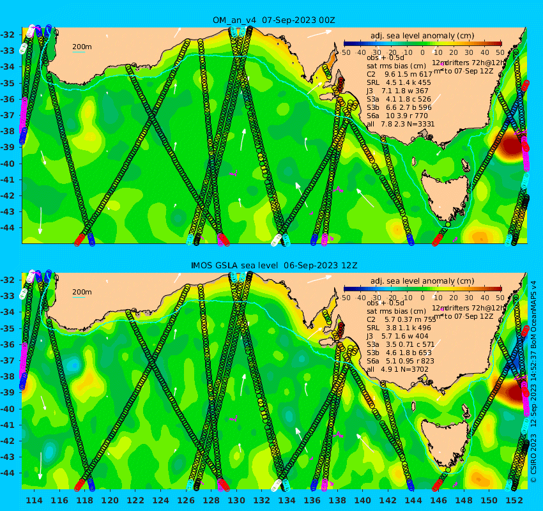
Task: Click longitude label '142' on the bottom axis
Action: click(x=388, y=500)
